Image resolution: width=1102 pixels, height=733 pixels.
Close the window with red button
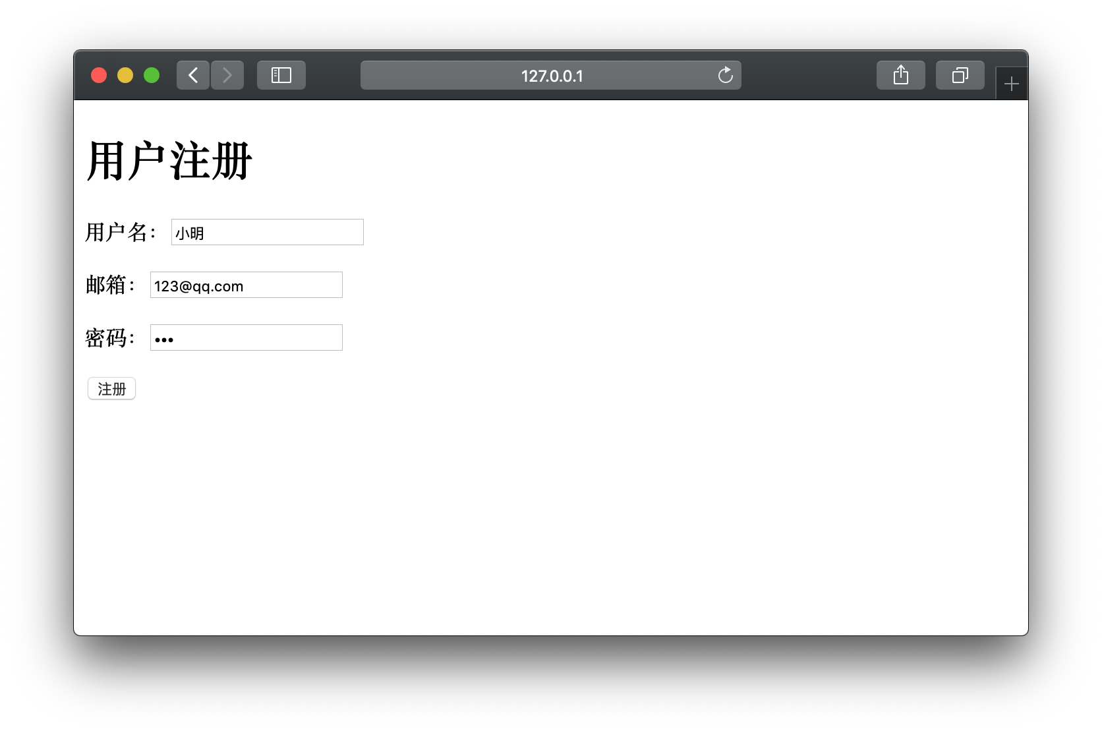coord(99,75)
